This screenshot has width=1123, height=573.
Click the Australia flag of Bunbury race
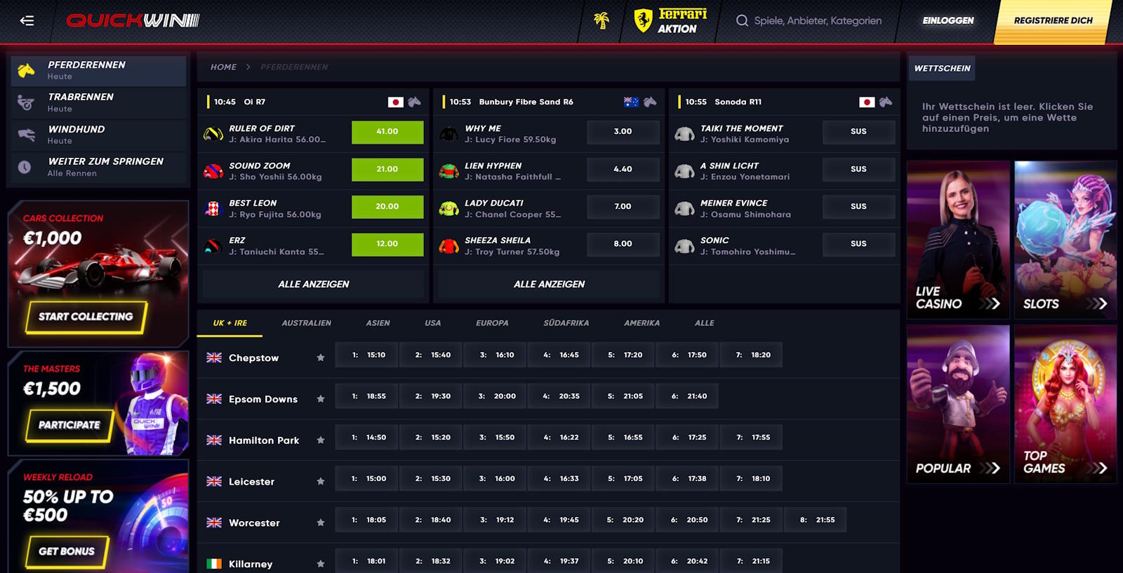[x=631, y=102]
